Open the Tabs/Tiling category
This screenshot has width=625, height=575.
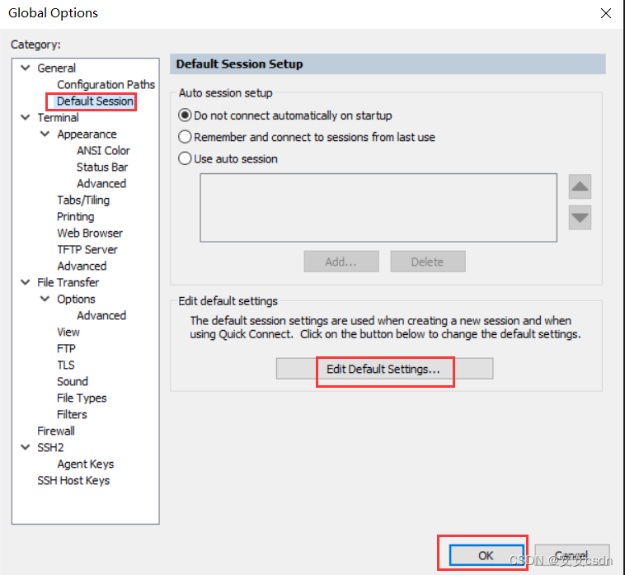(x=83, y=200)
